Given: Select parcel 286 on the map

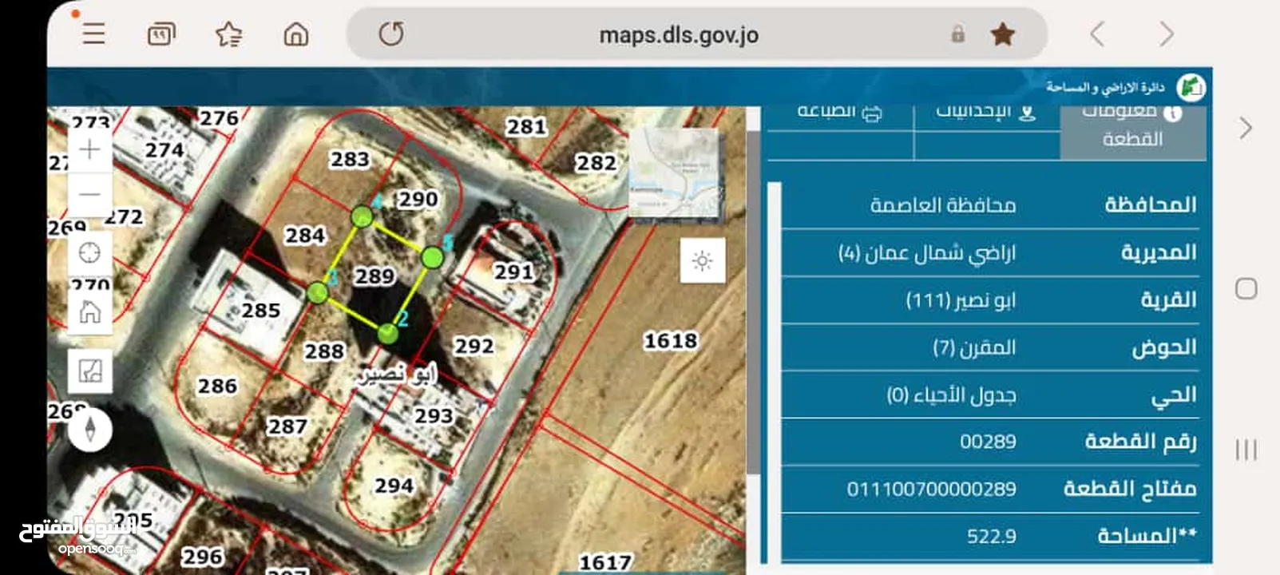Looking at the screenshot, I should [217, 386].
